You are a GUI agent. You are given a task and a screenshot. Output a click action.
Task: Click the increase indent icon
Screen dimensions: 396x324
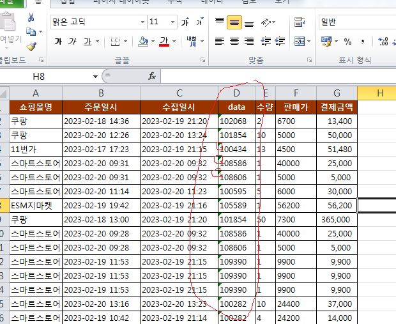(x=280, y=41)
